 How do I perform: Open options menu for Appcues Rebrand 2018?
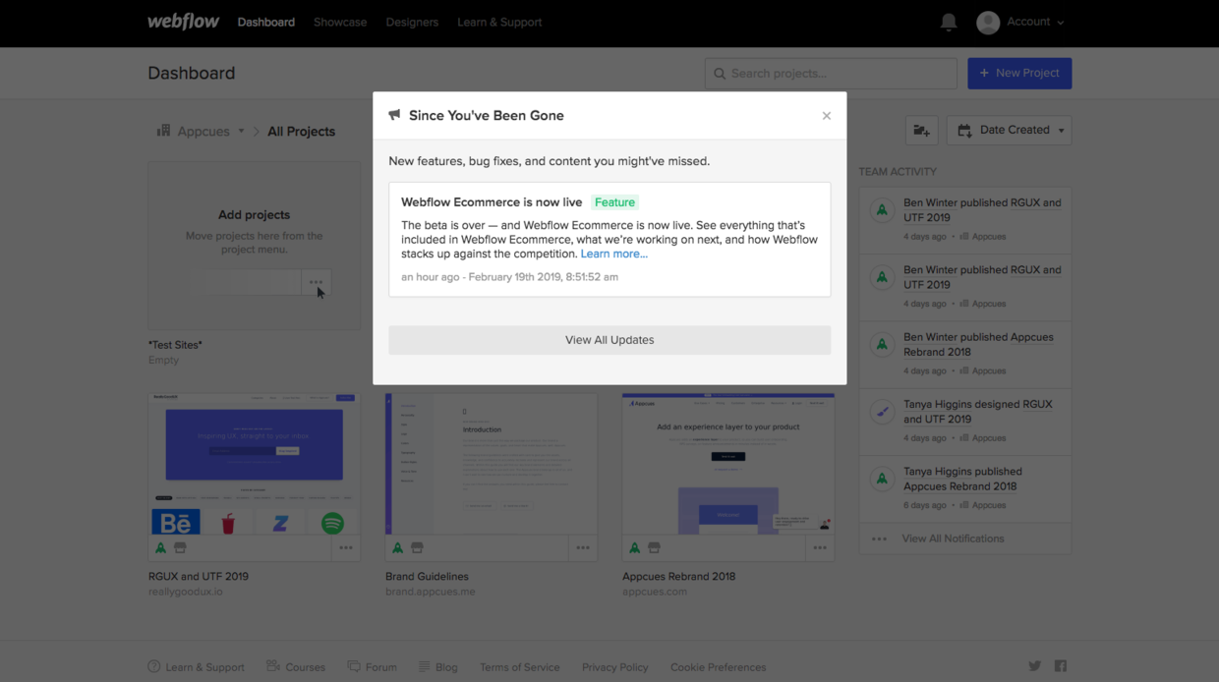[x=819, y=548]
